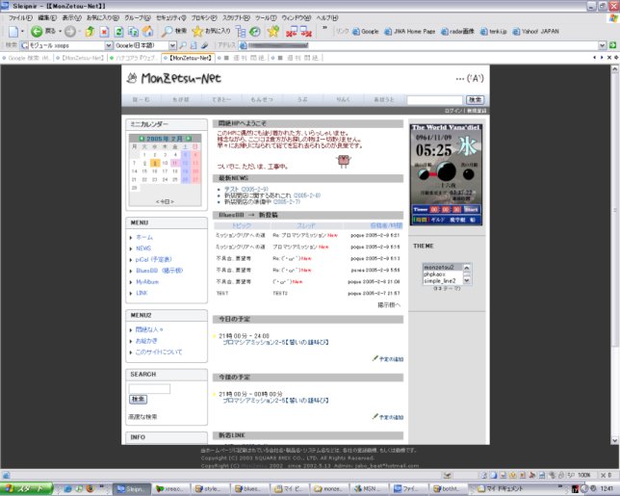
Task: Open the magnifier Search panel button
Action: pos(174,31)
